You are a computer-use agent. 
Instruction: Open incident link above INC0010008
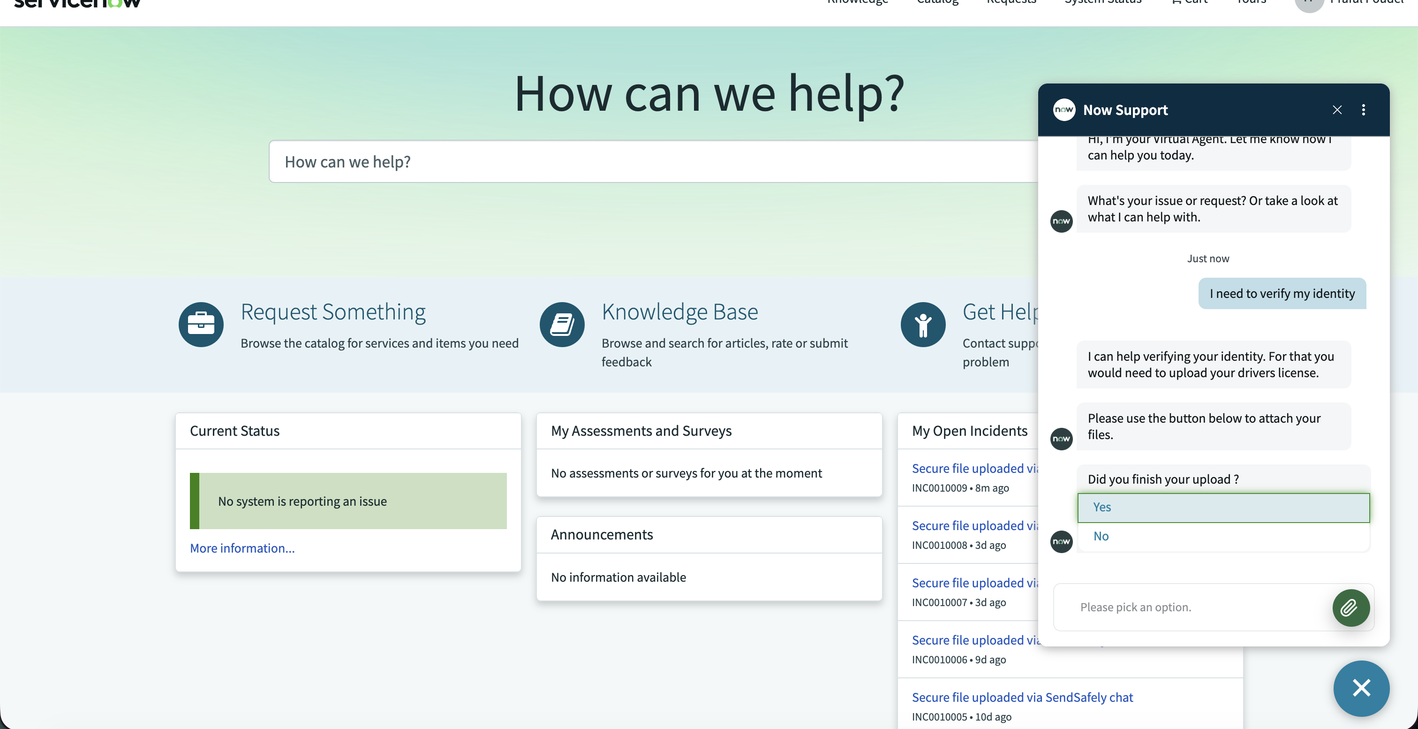[x=975, y=525]
